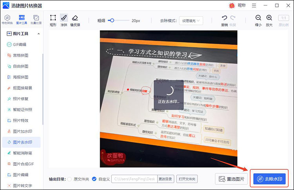This screenshot has height=190, width=294.
Task: Click the 重选图片 reselect image button
Action: [x=231, y=179]
